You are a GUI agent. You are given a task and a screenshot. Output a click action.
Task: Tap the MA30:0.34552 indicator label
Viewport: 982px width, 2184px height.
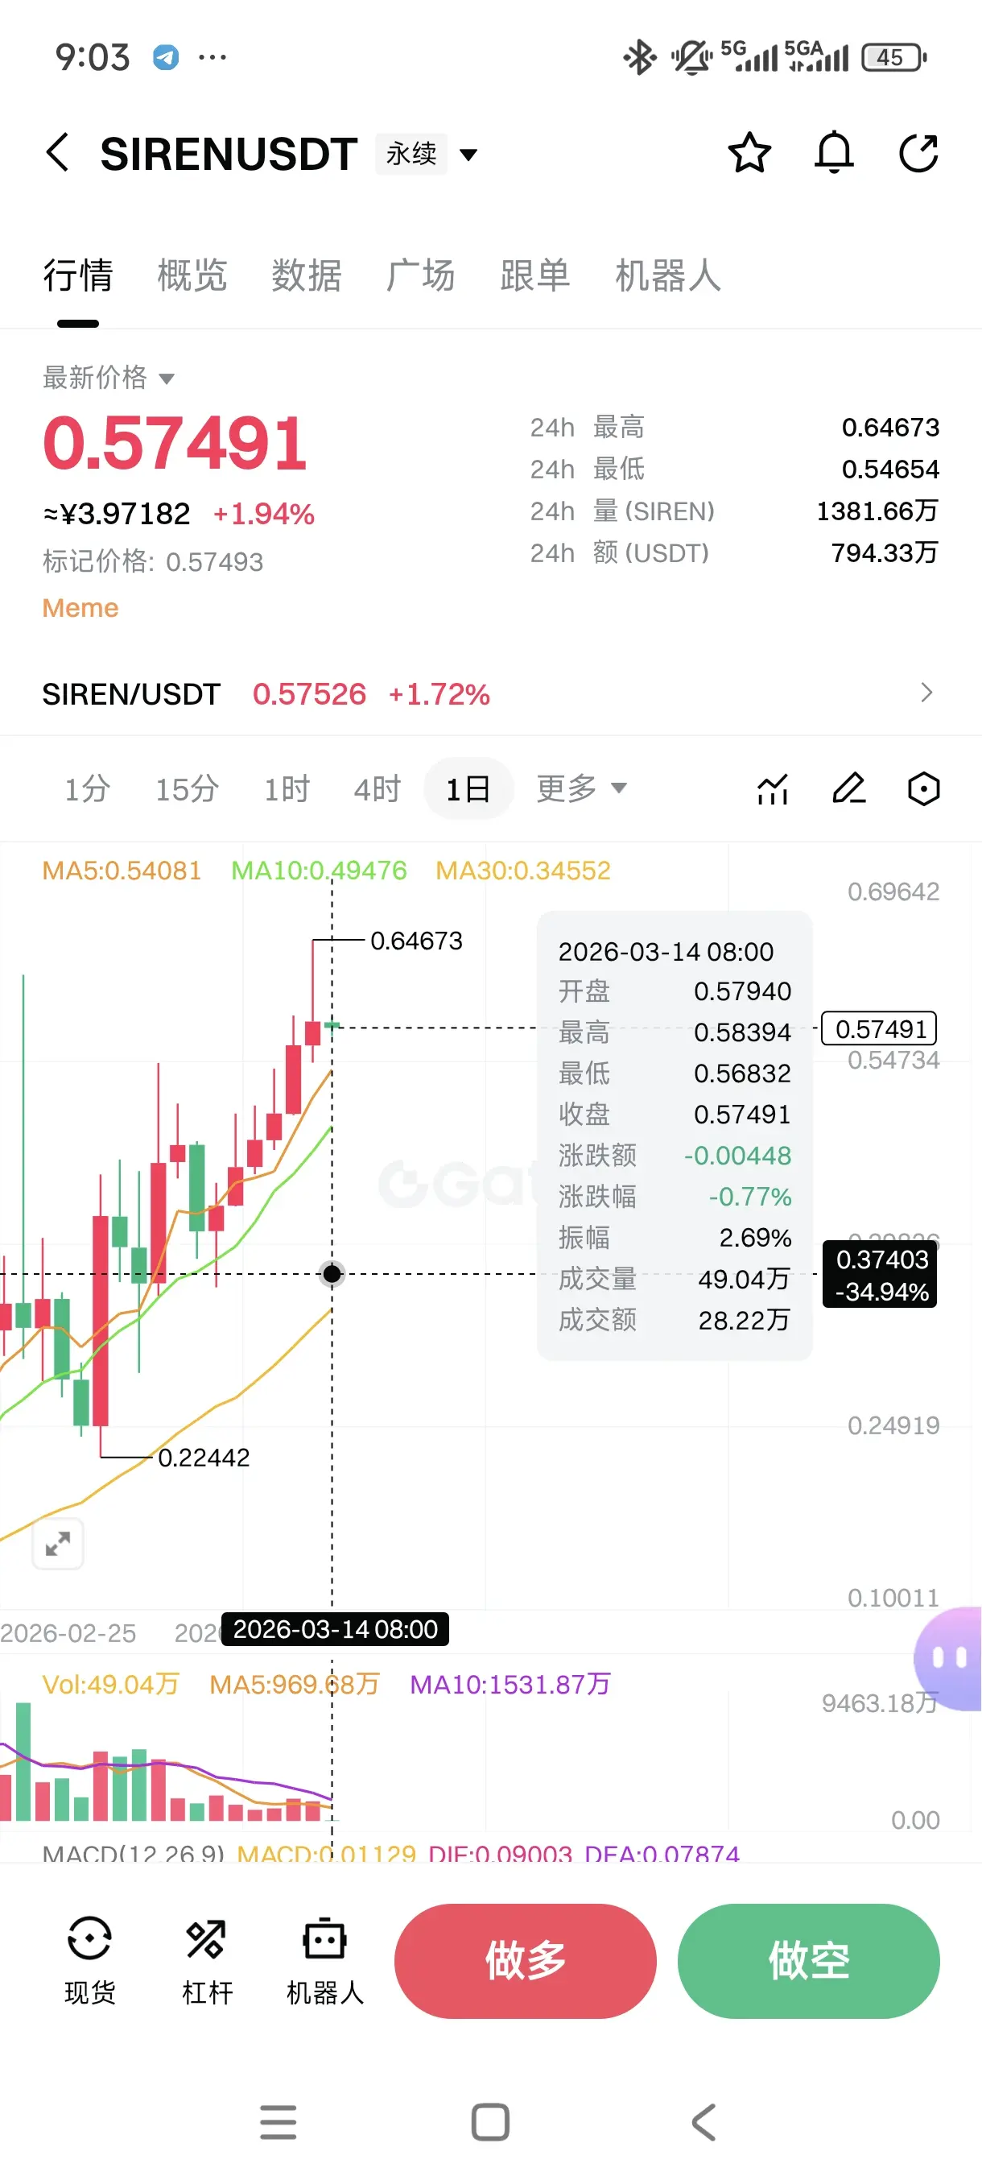(x=522, y=870)
